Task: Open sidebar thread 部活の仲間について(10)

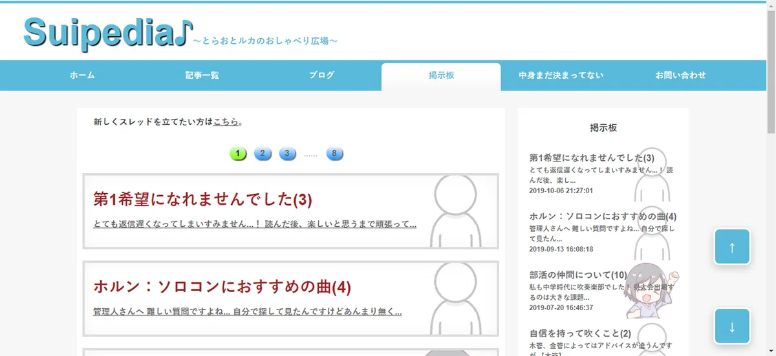Action: coord(578,275)
